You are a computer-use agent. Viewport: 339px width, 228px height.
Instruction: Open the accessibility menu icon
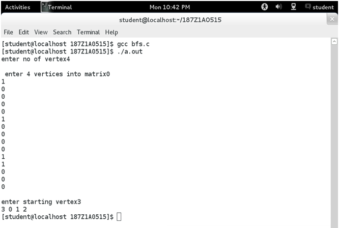coord(264,7)
